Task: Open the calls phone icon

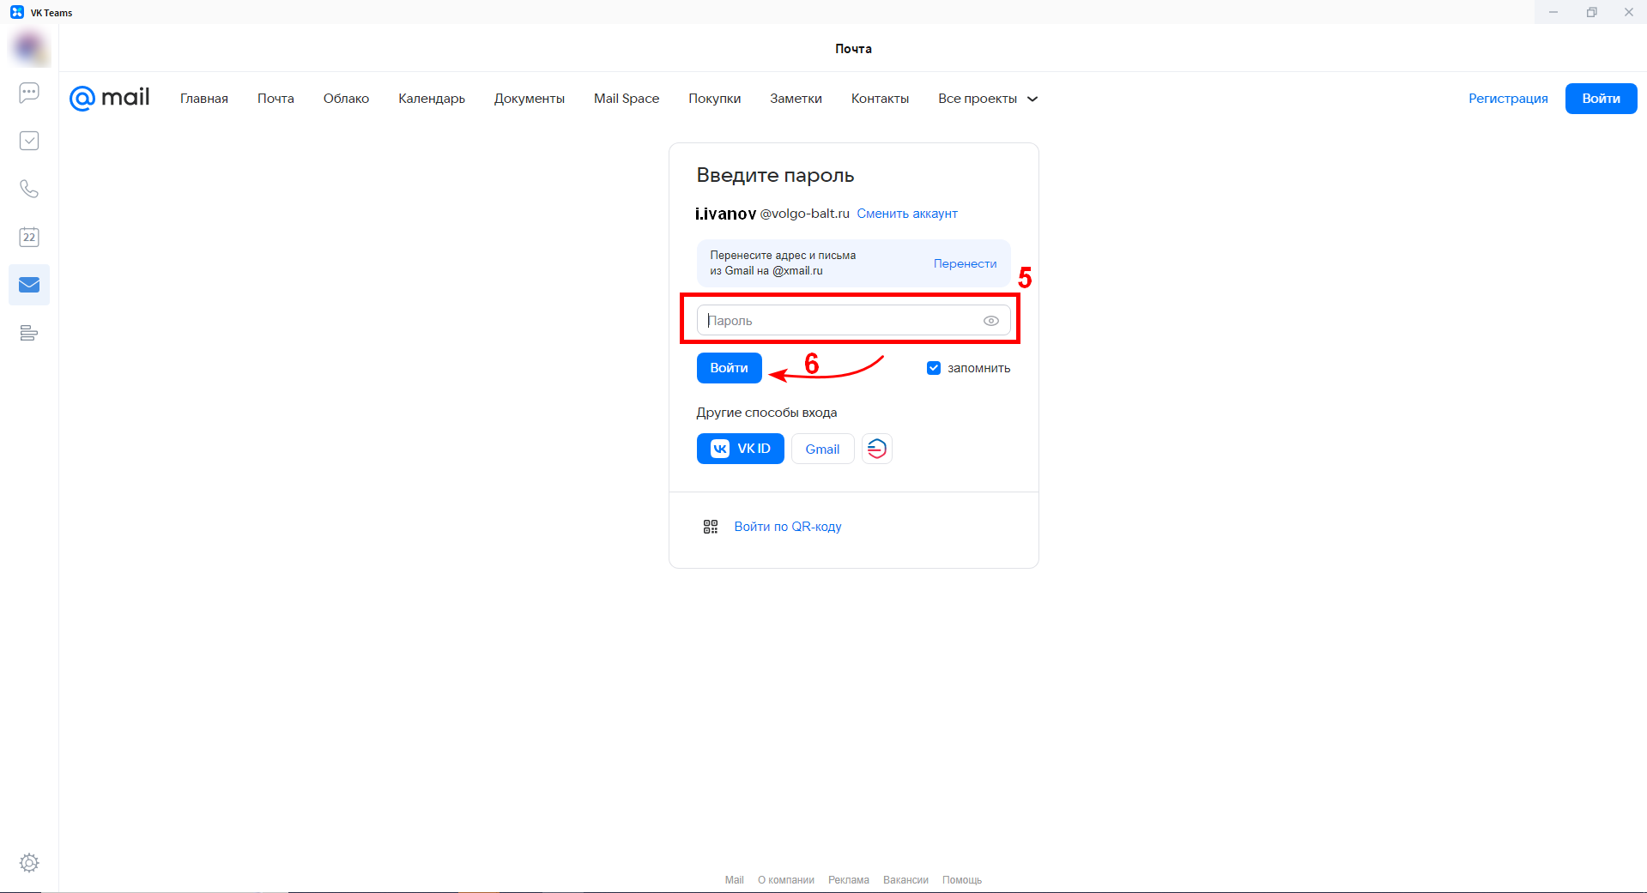Action: pyautogui.click(x=29, y=189)
